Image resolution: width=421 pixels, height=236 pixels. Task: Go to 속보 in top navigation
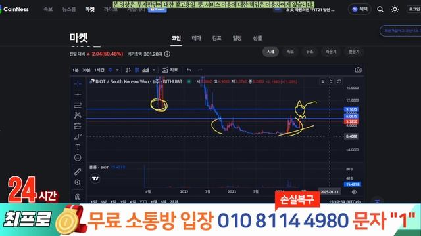pyautogui.click(x=48, y=9)
